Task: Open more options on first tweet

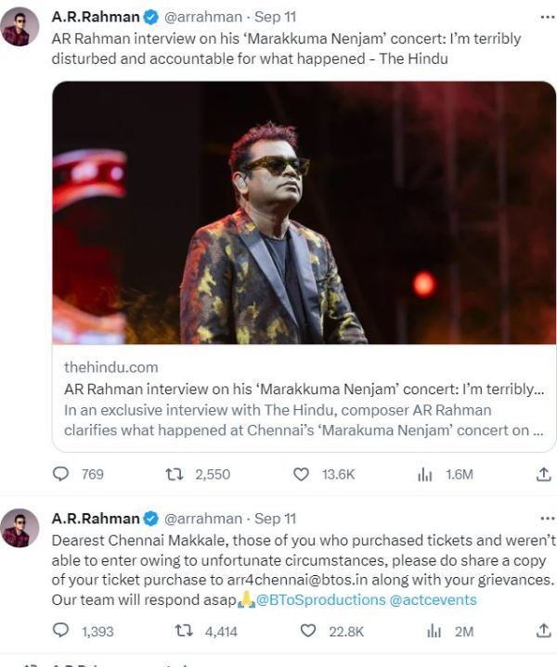Action: pos(547,17)
